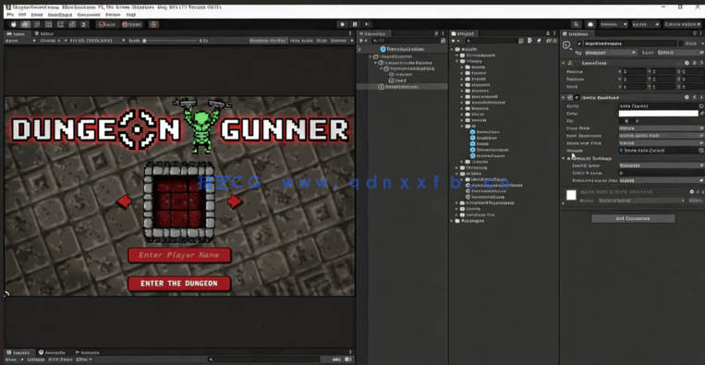Collapse the Transform component
Viewport: 705px width, 365px height.
pos(564,63)
